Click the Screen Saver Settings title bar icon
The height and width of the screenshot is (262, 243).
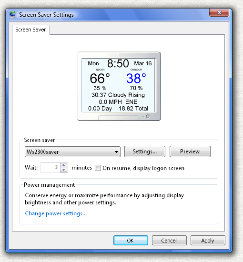point(12,15)
